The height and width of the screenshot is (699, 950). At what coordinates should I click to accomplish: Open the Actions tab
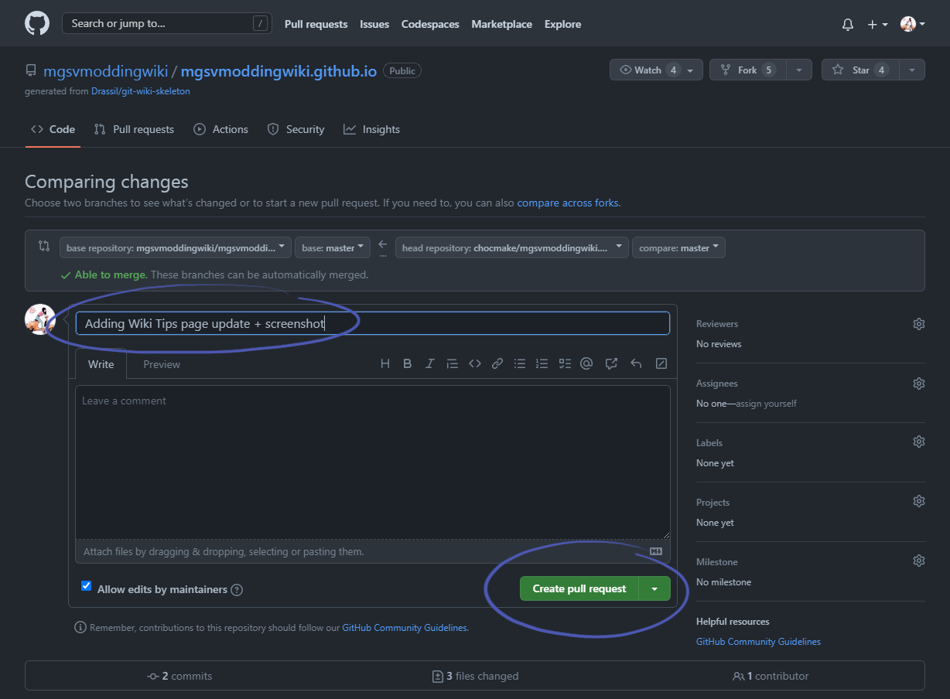pyautogui.click(x=221, y=129)
